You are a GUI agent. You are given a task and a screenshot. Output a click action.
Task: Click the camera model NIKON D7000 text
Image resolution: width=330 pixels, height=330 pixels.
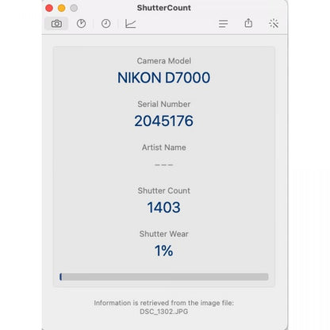pyautogui.click(x=164, y=78)
